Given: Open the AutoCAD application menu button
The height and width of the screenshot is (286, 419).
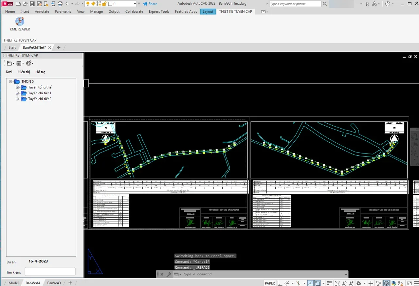Looking at the screenshot, I should click(x=8, y=4).
